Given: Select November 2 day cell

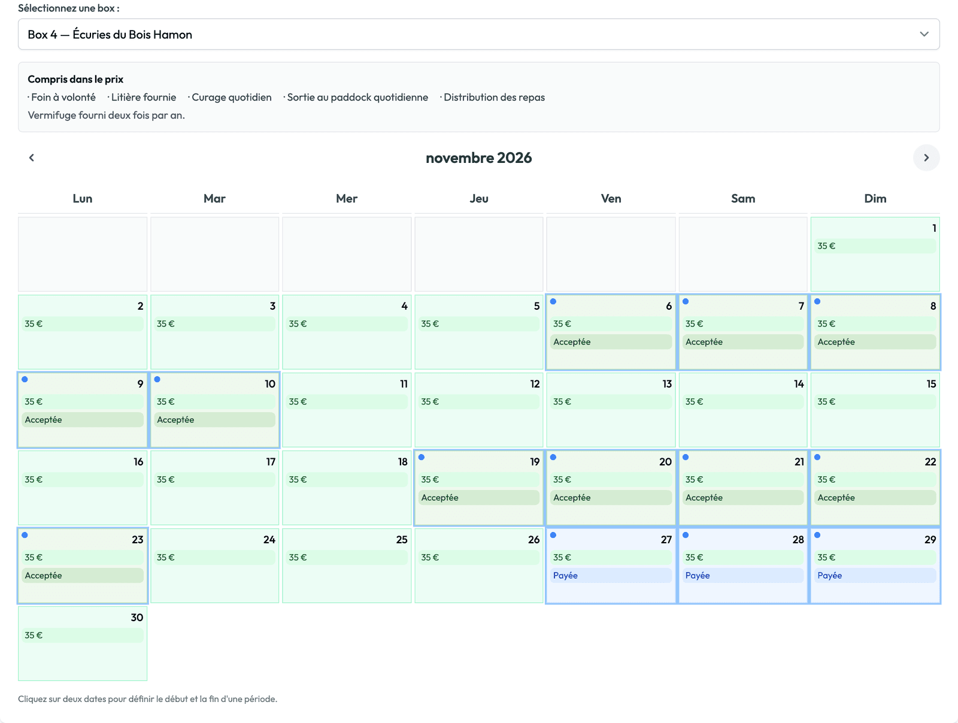Looking at the screenshot, I should pyautogui.click(x=83, y=332).
